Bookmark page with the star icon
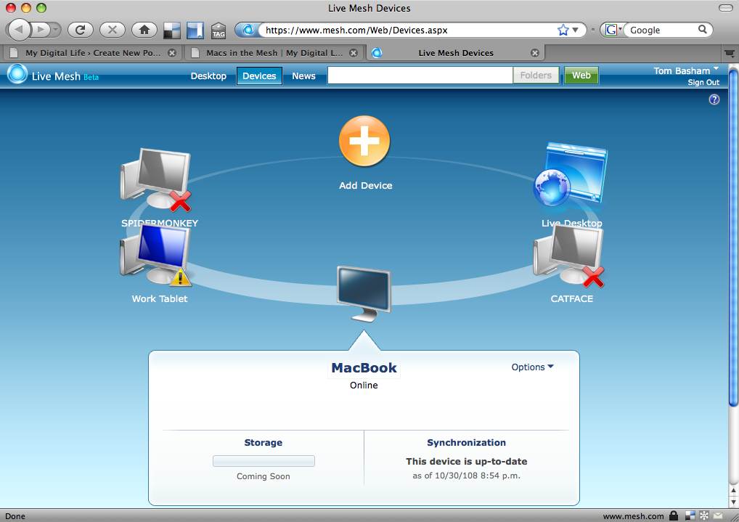The width and height of the screenshot is (739, 522). pyautogui.click(x=563, y=30)
